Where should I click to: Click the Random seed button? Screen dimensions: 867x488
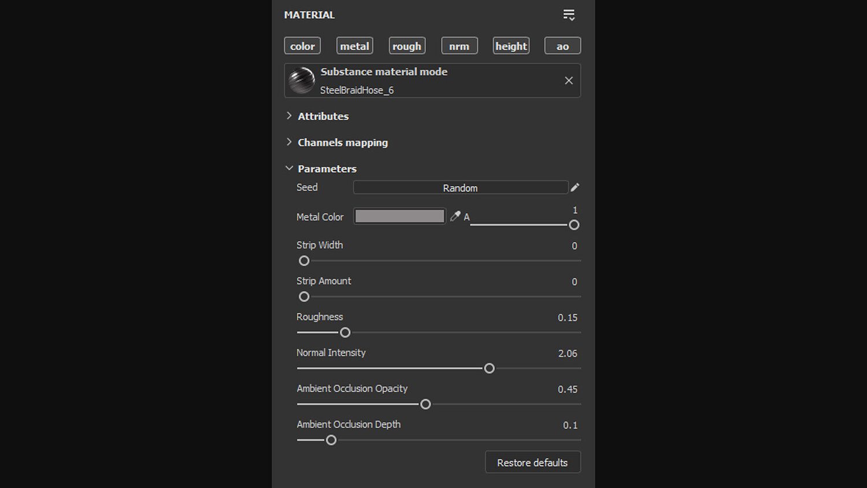tap(460, 188)
